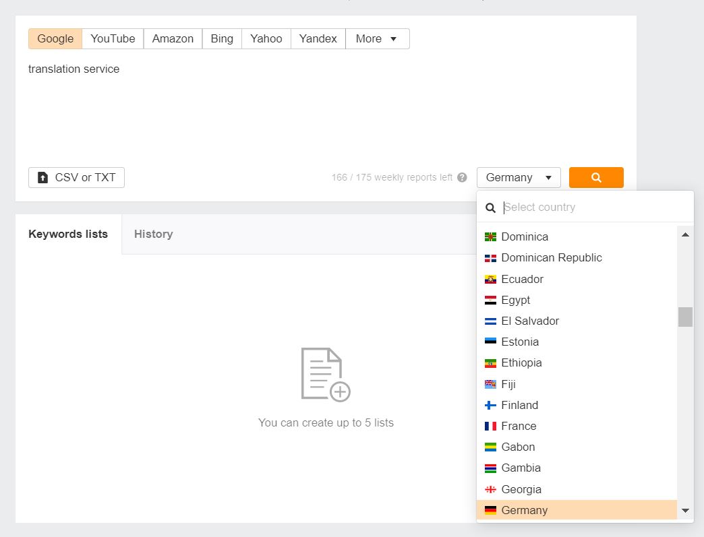
Task: Click the Keywords lists tab
Action: pyautogui.click(x=67, y=234)
